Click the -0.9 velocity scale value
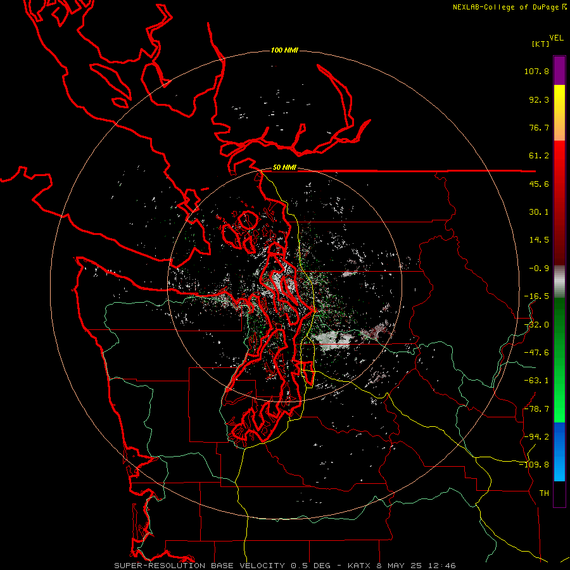Image resolution: width=570 pixels, height=570 pixels. 539,269
